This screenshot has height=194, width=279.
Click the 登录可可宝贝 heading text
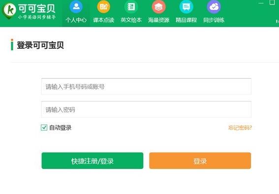tap(40, 45)
